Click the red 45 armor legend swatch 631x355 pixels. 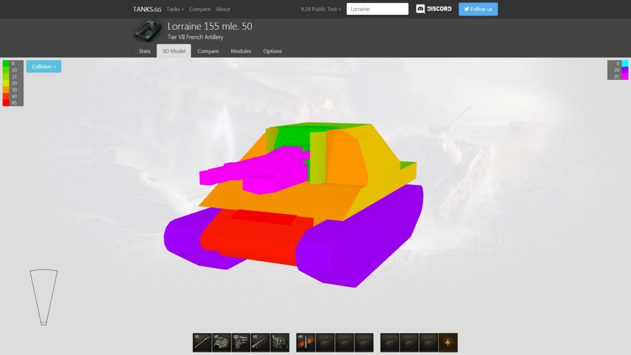(6, 103)
